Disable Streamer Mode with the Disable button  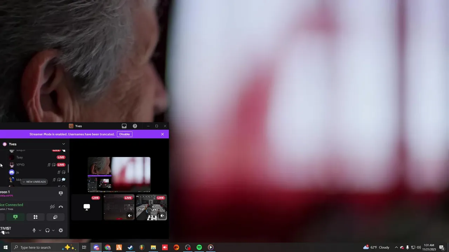(125, 134)
